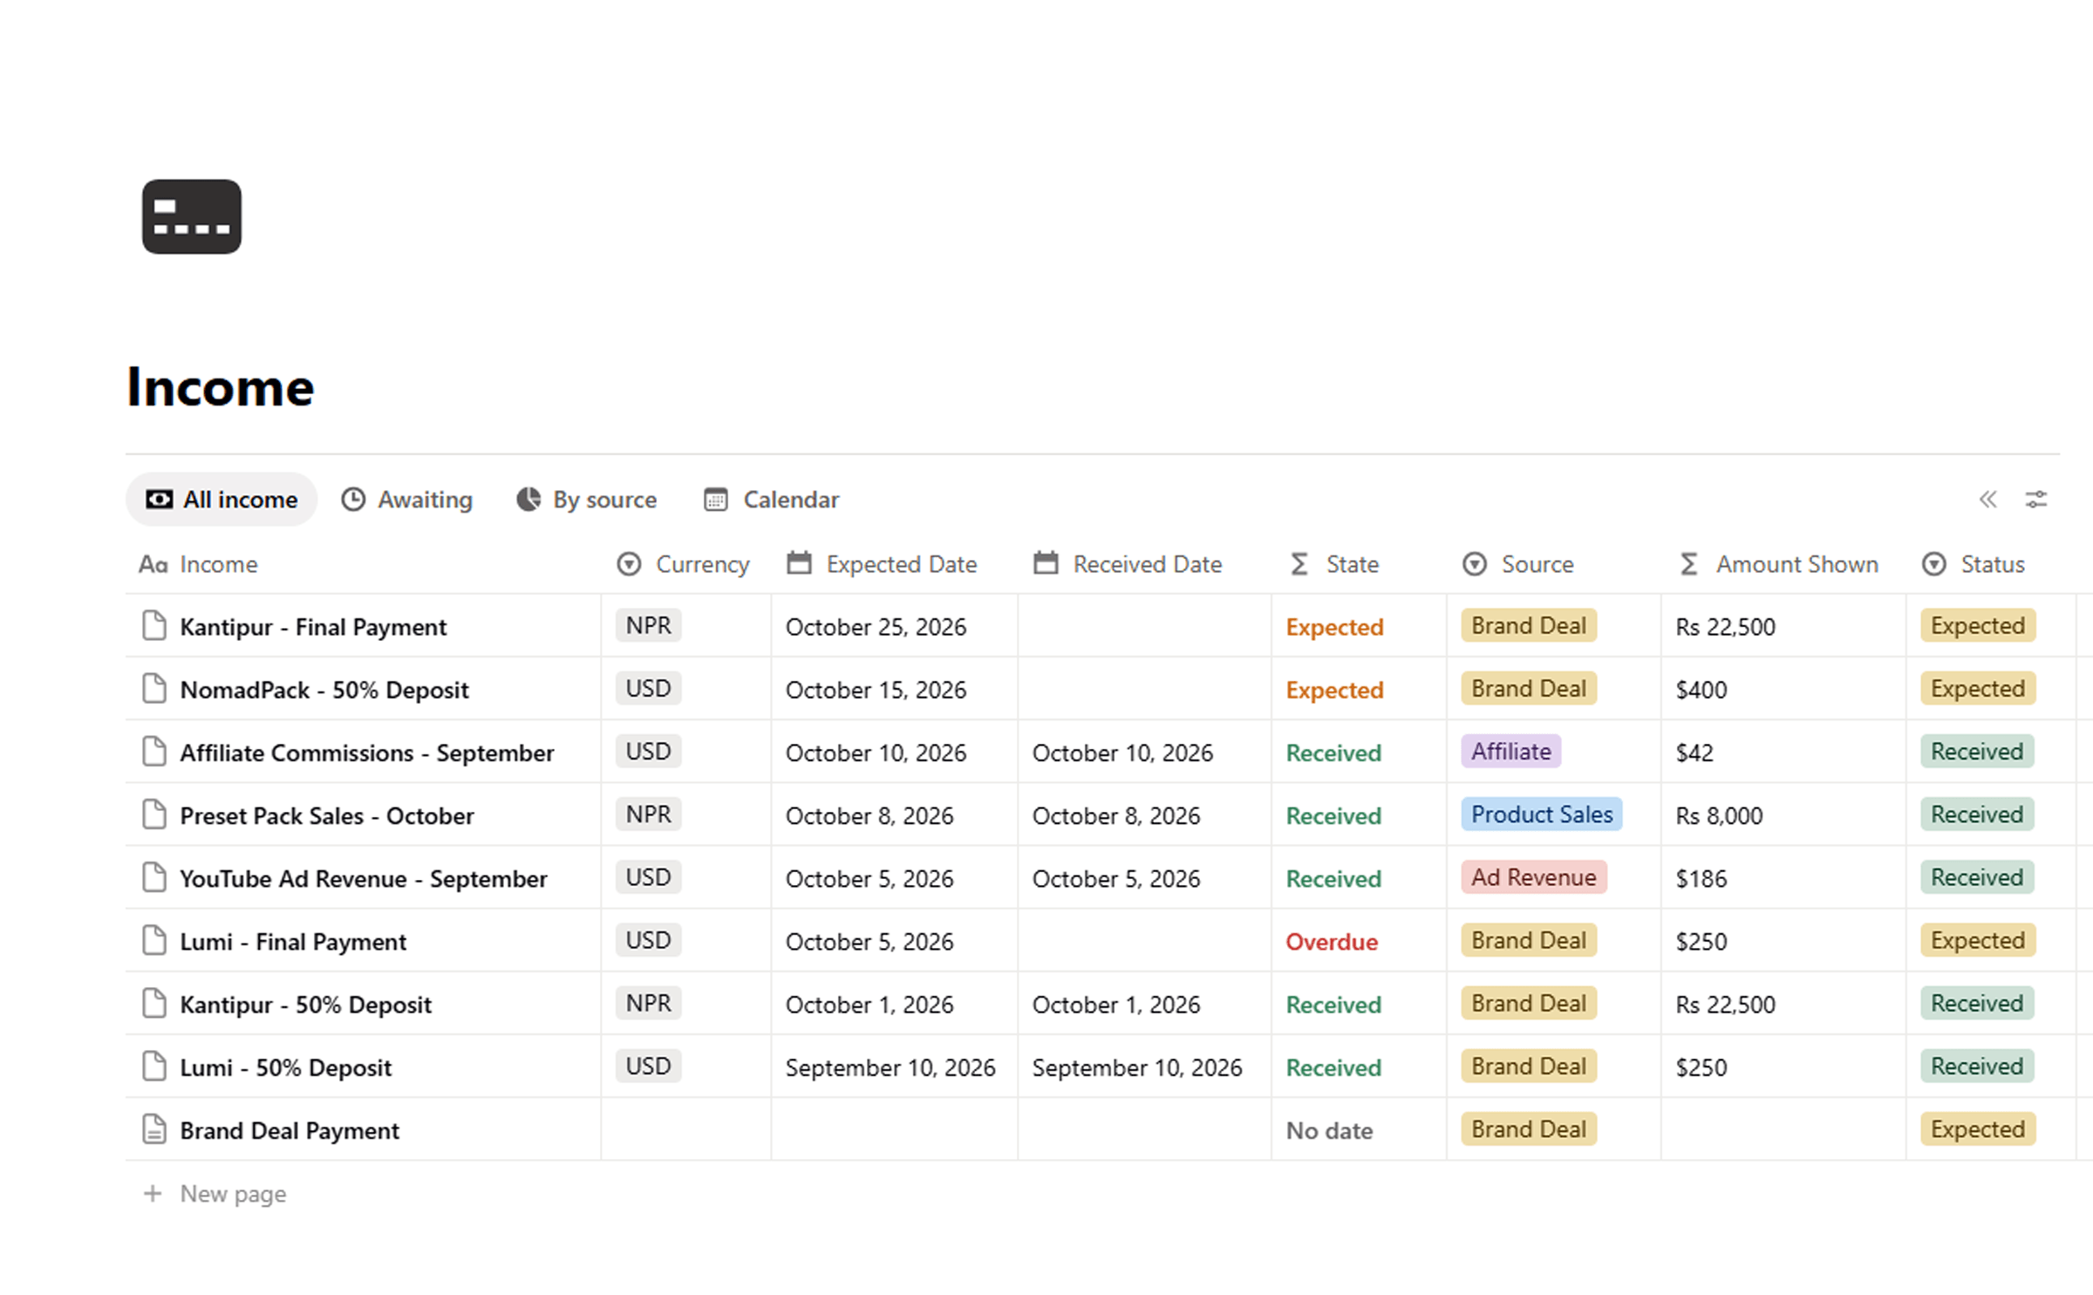
Task: Click Overdue state in Lumi - Final Payment row
Action: pyautogui.click(x=1332, y=942)
